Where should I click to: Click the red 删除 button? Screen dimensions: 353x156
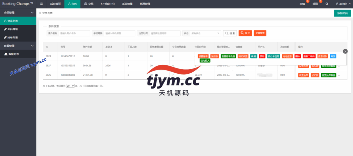tap(297, 56)
